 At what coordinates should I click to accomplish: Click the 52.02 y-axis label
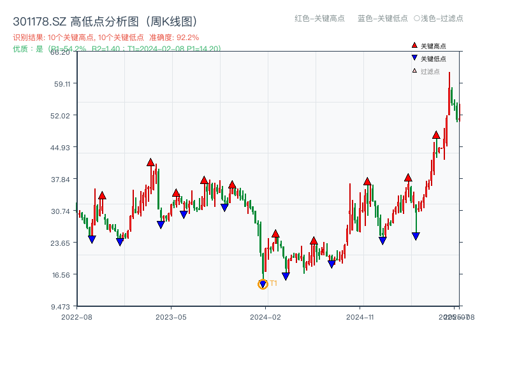(60, 116)
